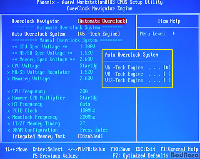The height and width of the screenshot is (159, 200).
Task: Open the Automate Overclock value field
Action: click(102, 21)
